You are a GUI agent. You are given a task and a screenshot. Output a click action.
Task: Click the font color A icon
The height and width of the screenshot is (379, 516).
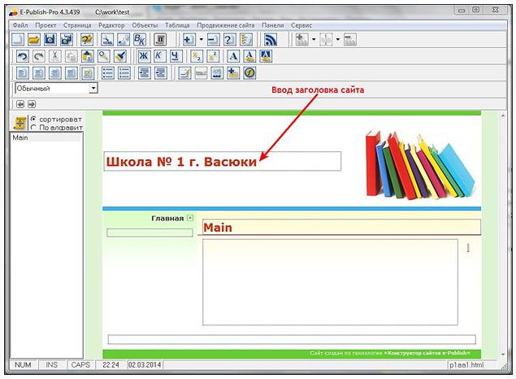point(249,56)
